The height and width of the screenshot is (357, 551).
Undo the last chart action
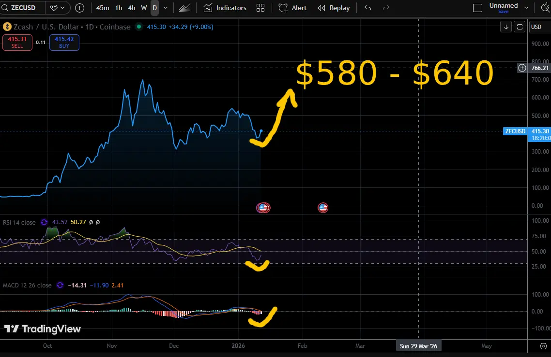point(367,8)
